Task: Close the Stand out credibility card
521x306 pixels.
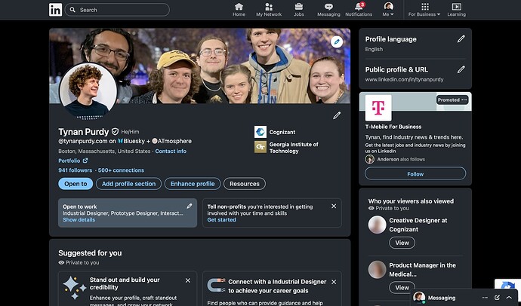Action: (190, 281)
